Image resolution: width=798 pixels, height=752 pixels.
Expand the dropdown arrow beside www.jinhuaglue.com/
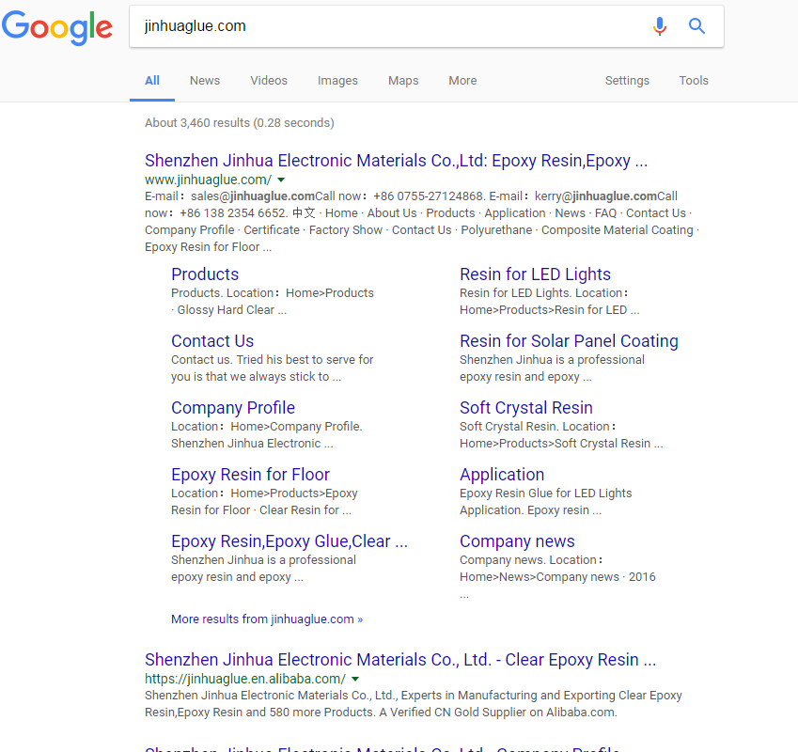(x=281, y=180)
